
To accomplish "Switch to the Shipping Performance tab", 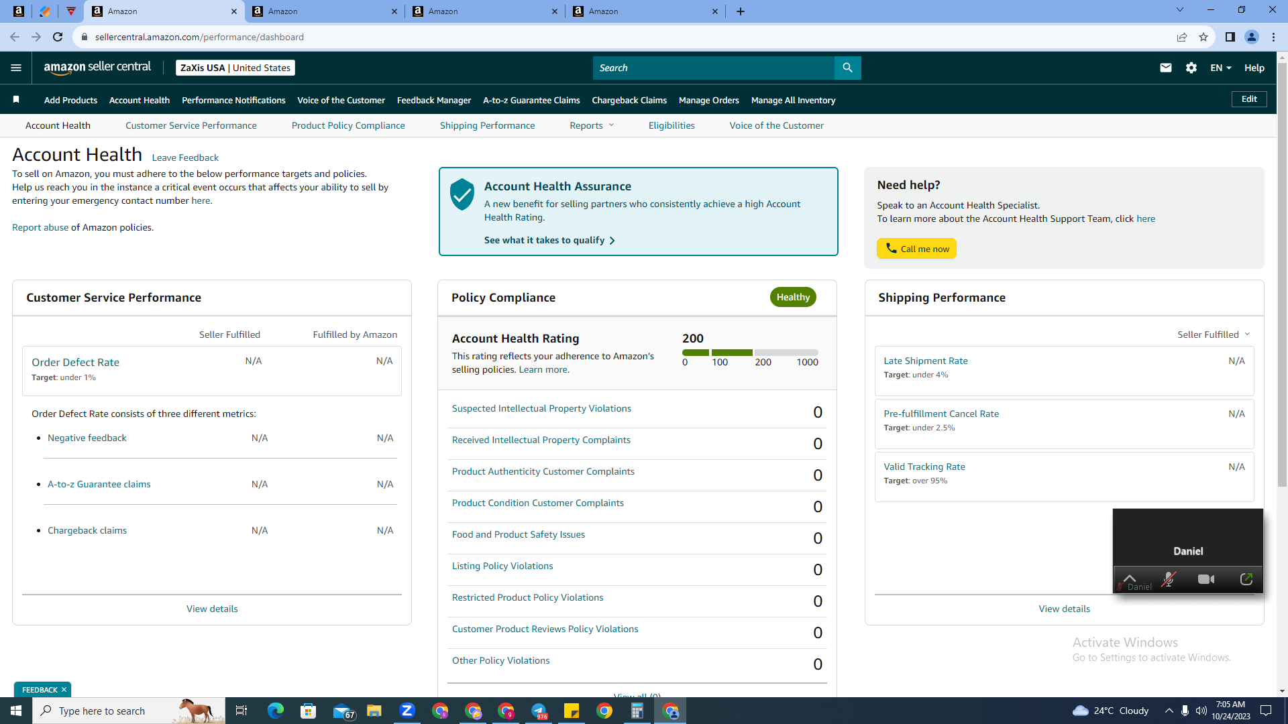I will click(x=488, y=125).
